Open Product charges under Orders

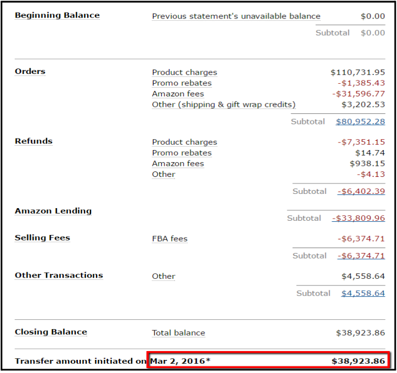184,72
